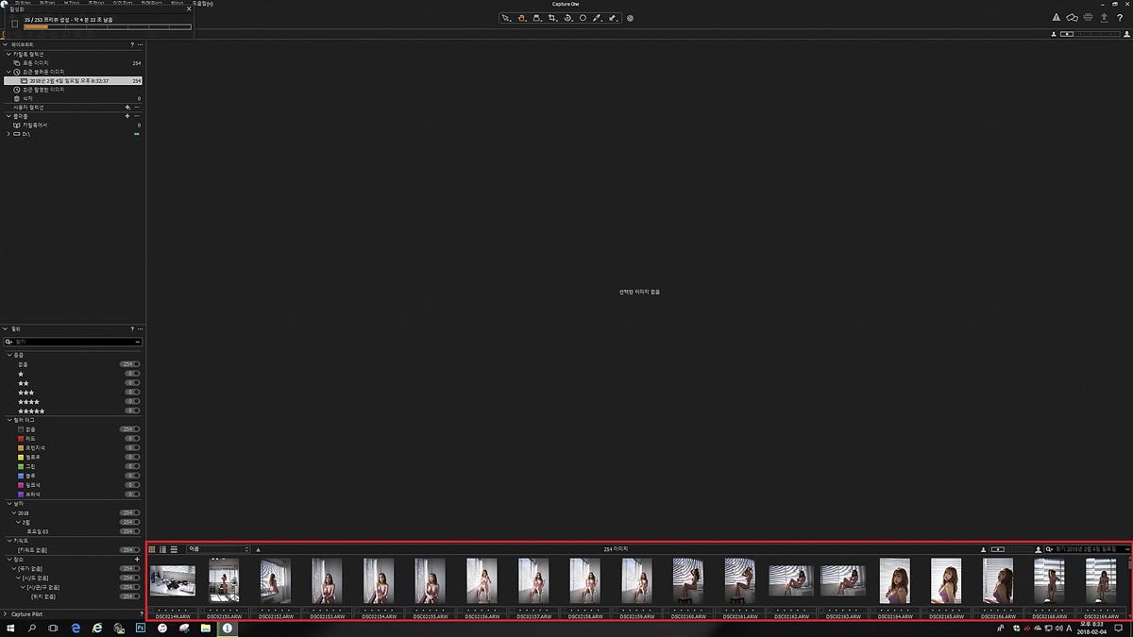Screen dimensions: 1133x637
Task: Pick the eyedropper color picker tool
Action: [597, 18]
